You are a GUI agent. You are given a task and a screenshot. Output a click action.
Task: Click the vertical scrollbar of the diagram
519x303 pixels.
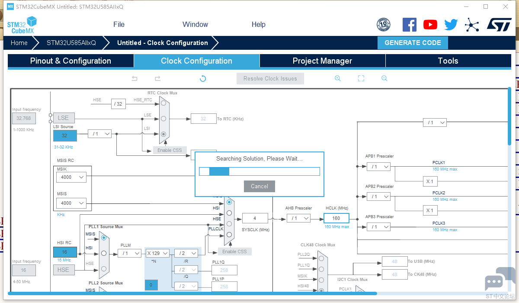click(509, 117)
